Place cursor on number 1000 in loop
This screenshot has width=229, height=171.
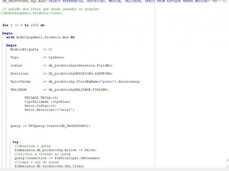(x=35, y=25)
